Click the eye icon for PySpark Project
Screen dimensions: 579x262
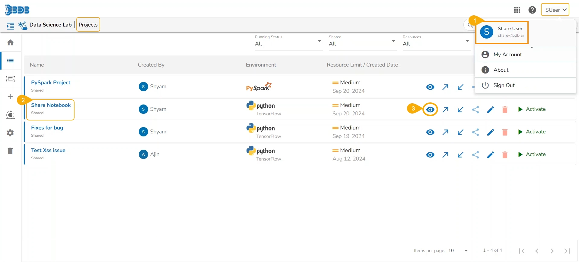pyautogui.click(x=430, y=87)
